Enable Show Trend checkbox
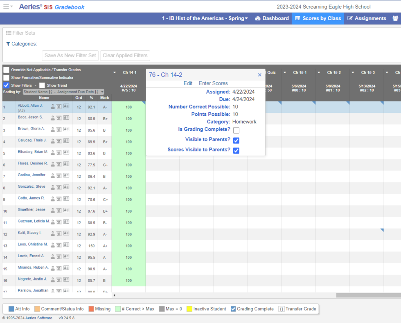 (42, 85)
